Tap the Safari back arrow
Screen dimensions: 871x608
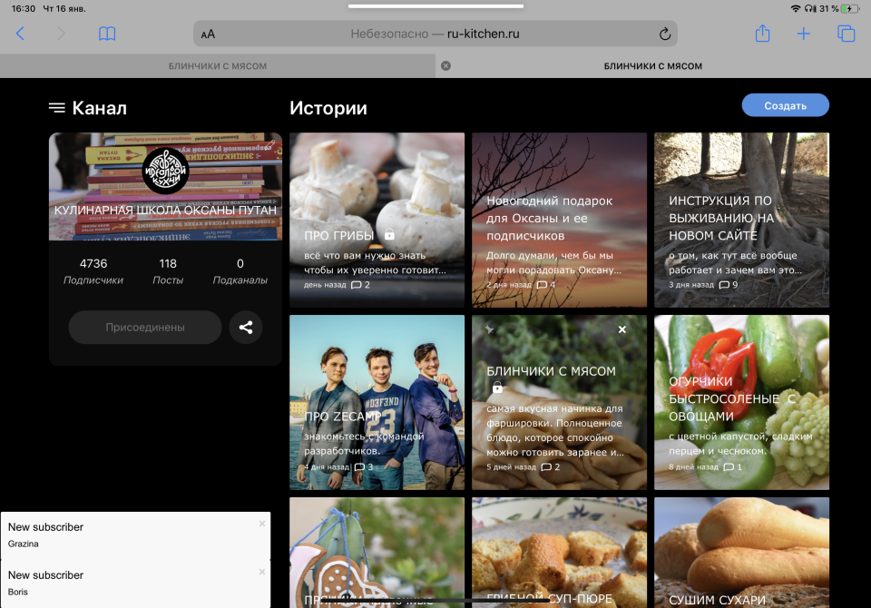(20, 34)
